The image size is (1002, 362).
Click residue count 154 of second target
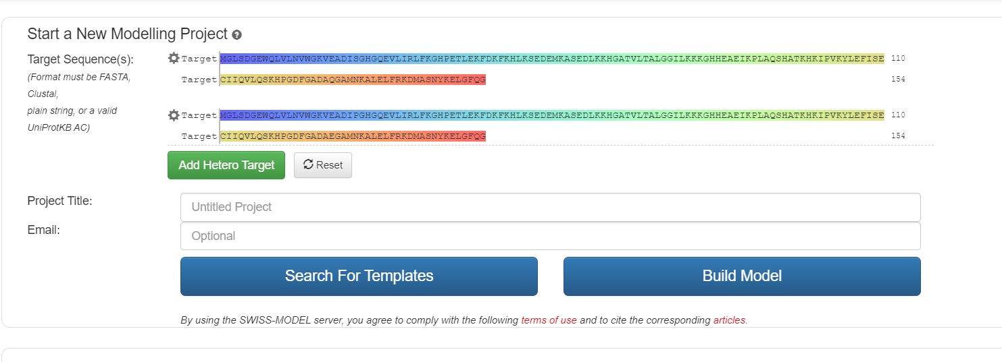point(898,136)
